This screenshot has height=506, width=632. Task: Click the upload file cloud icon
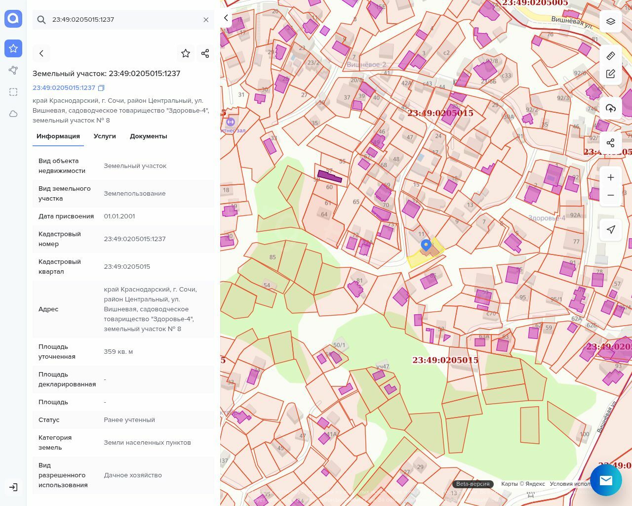point(611,109)
